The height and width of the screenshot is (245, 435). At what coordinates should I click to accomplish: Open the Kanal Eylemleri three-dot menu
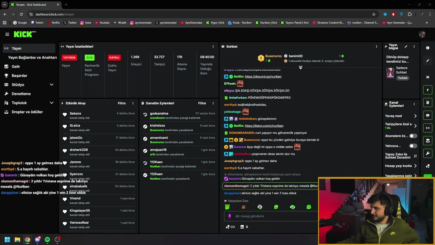[414, 104]
